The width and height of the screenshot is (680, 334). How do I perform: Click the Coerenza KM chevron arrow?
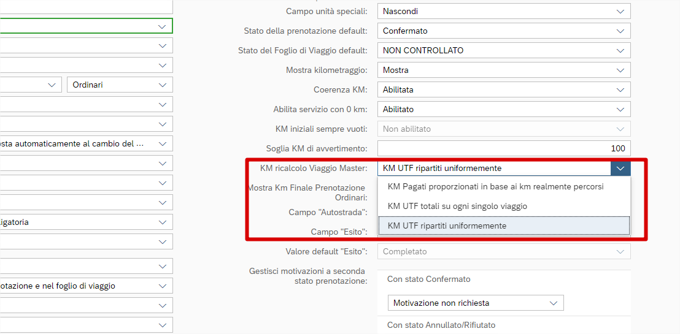[620, 89]
